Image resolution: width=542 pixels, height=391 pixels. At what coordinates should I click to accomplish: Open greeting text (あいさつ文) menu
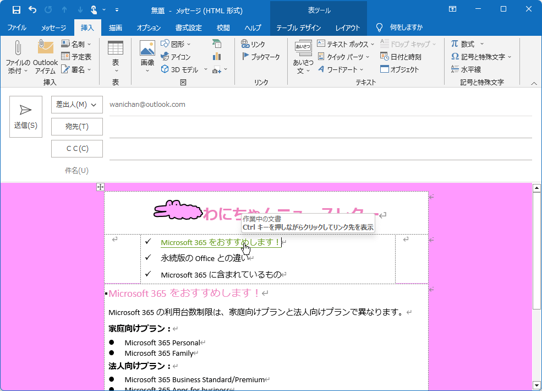click(303, 57)
